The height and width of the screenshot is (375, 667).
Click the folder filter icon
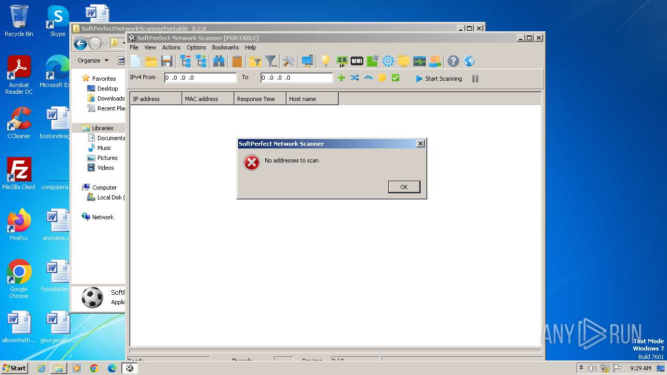pyautogui.click(x=255, y=61)
